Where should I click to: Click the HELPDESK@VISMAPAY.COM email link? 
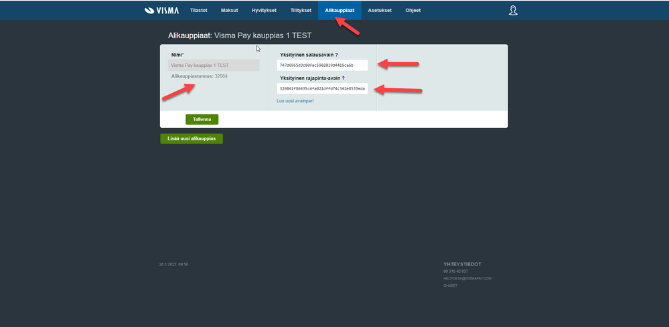coord(467,278)
